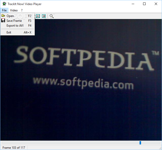Step to the next frame using toolbar icon
The width and height of the screenshot is (162, 150).
coord(44,16)
